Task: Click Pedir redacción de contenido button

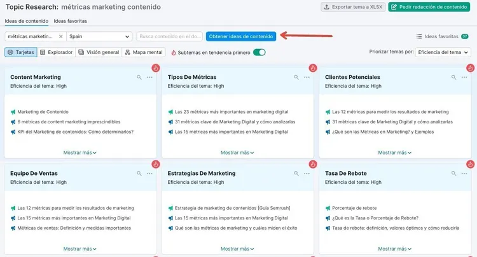Action: tap(429, 7)
